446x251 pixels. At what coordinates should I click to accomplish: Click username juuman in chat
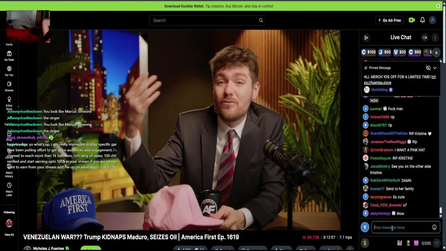376,109
